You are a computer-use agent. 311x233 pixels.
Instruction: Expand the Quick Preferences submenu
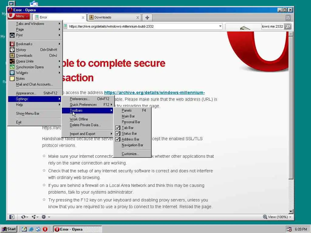[x=87, y=105]
